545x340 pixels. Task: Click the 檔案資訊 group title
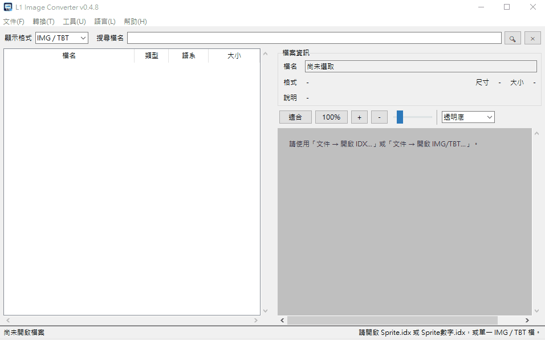point(296,53)
